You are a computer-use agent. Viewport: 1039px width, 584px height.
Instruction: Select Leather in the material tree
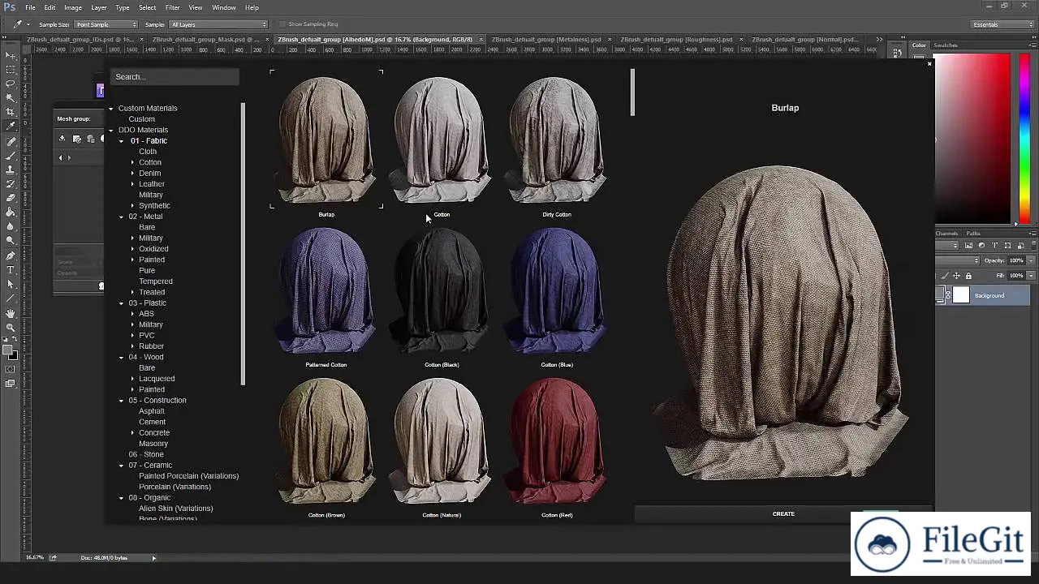click(x=152, y=184)
